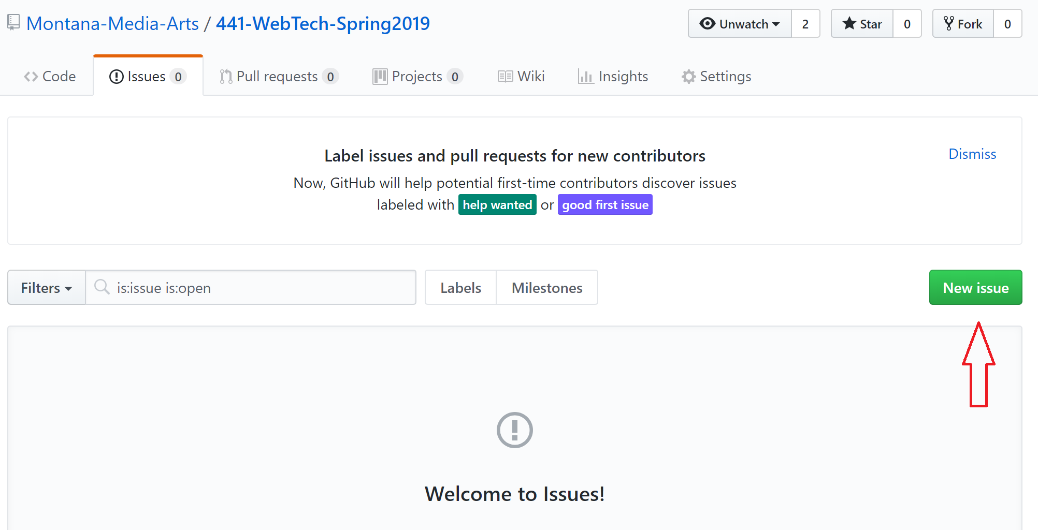The image size is (1038, 530).
Task: Click the Insights bar-graph icon
Action: (x=586, y=77)
